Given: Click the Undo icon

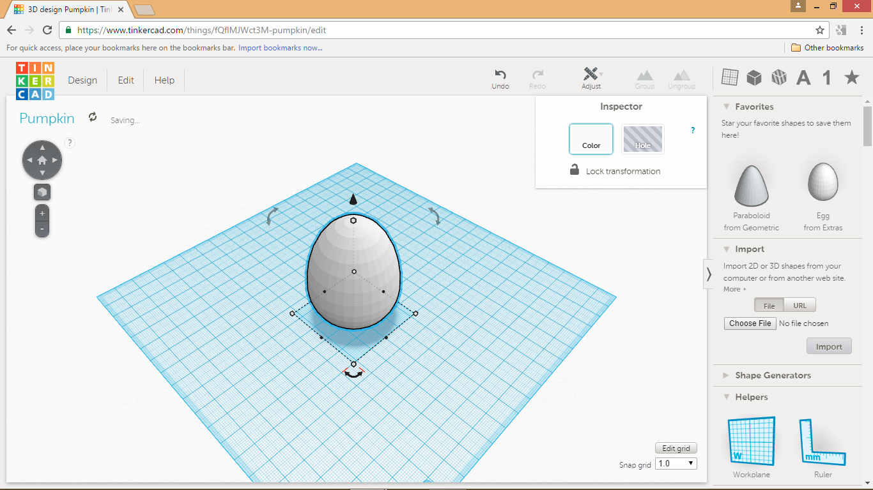Looking at the screenshot, I should [500, 77].
